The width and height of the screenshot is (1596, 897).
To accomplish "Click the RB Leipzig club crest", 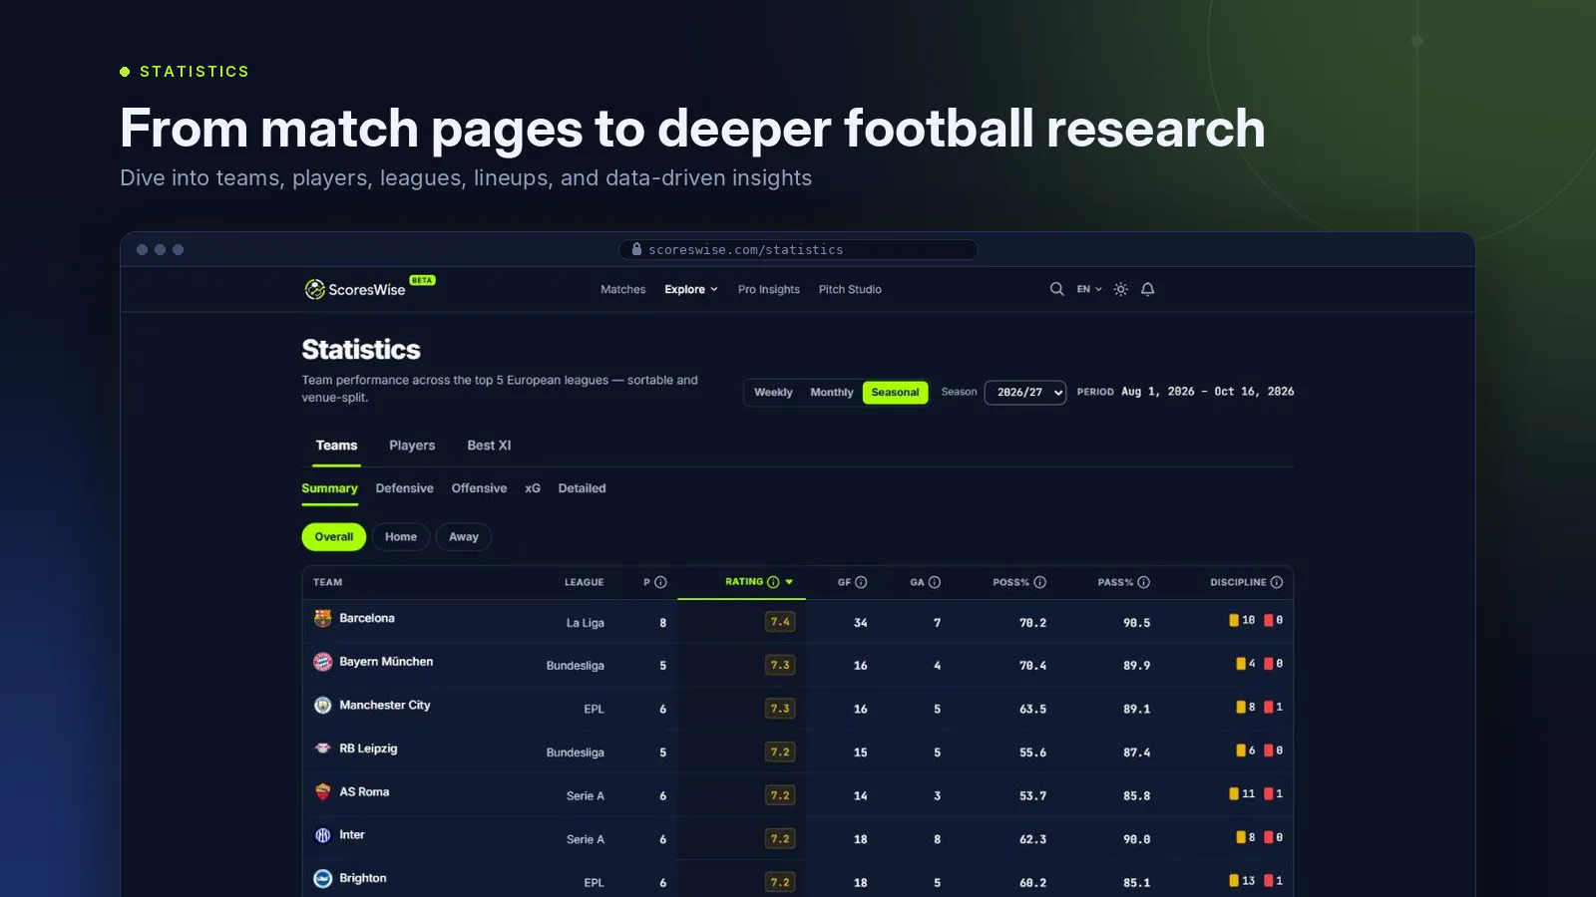I will pyautogui.click(x=323, y=748).
